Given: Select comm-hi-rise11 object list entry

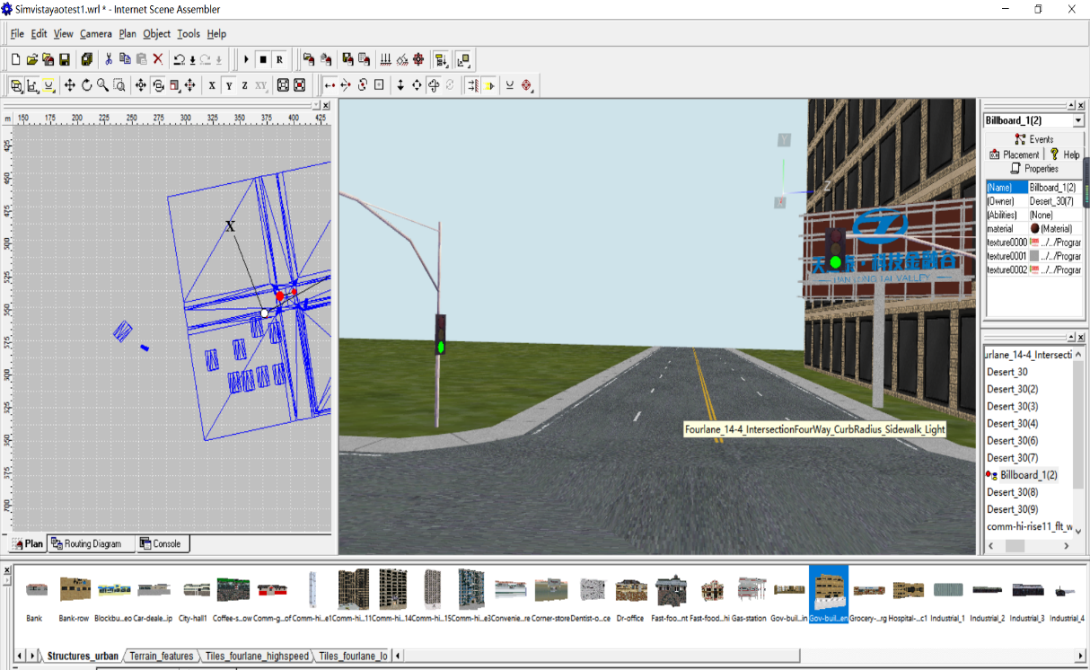Looking at the screenshot, I should coord(1029,526).
